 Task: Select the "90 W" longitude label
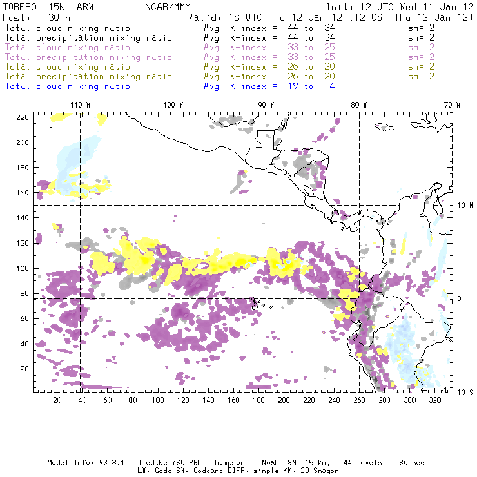pos(266,105)
